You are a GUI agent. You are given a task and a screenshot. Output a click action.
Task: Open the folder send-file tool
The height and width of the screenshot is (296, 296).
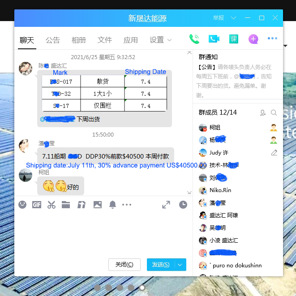[66, 205]
